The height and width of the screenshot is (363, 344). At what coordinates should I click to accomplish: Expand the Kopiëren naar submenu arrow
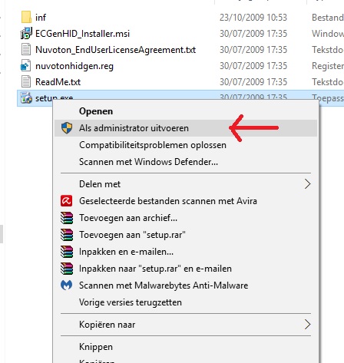[x=307, y=325]
